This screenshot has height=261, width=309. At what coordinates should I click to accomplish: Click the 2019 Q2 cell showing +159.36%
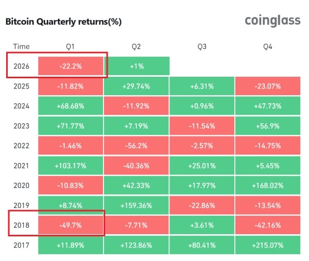pyautogui.click(x=136, y=205)
